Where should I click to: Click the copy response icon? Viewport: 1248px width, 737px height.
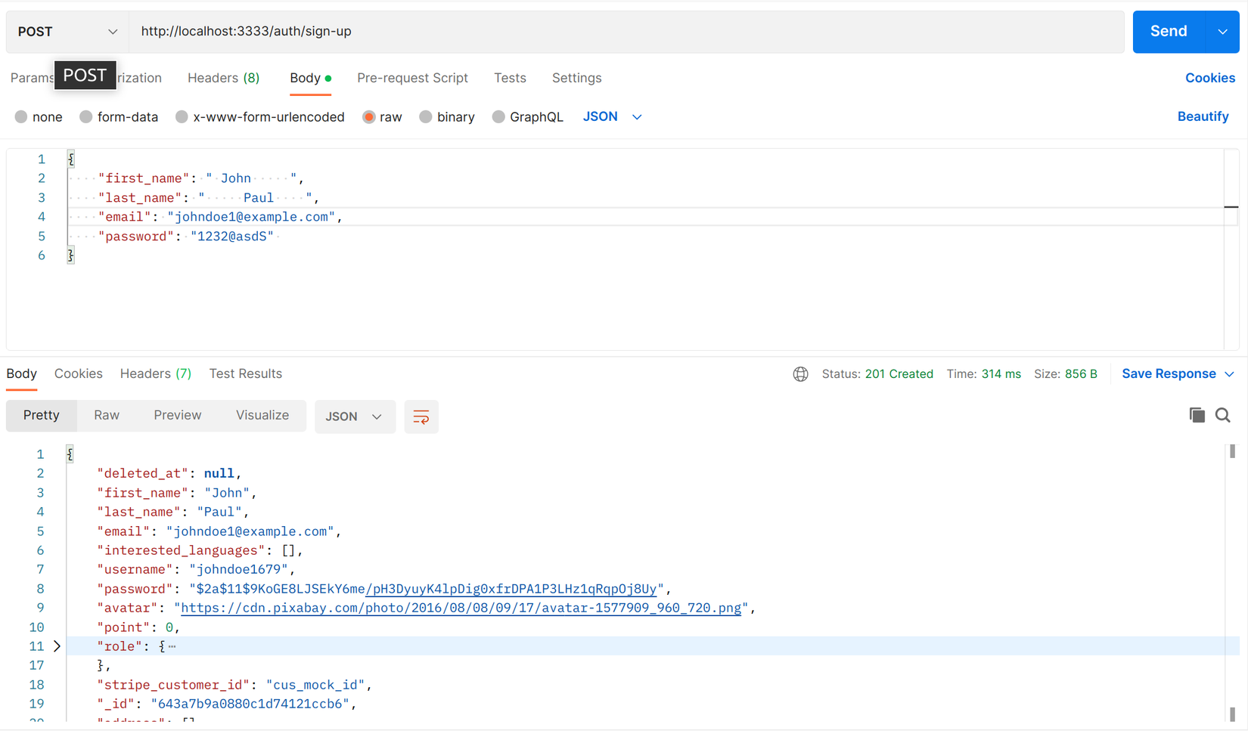click(x=1197, y=415)
